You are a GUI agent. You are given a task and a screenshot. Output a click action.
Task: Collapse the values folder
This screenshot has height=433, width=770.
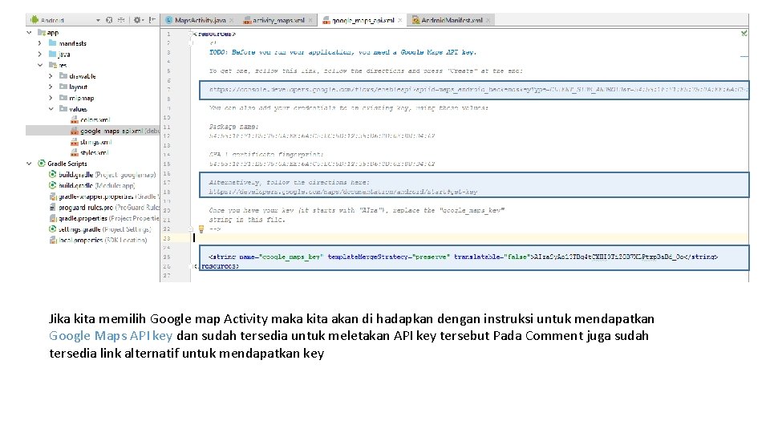(x=51, y=108)
